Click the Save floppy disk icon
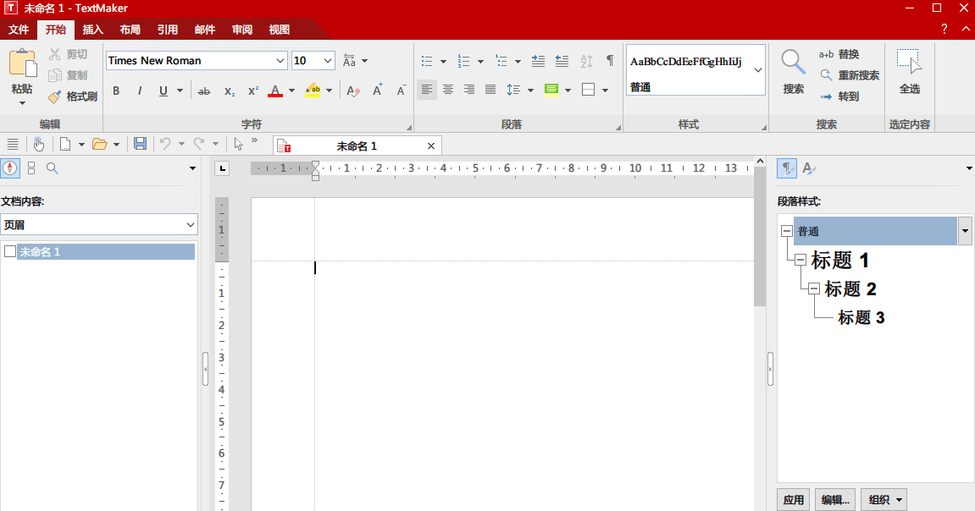 141,144
